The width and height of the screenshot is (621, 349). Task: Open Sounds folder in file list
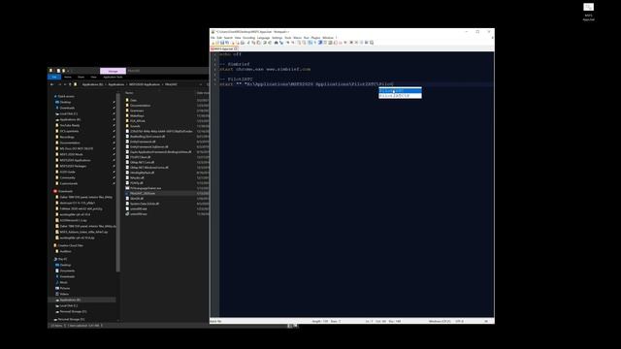[x=135, y=126]
